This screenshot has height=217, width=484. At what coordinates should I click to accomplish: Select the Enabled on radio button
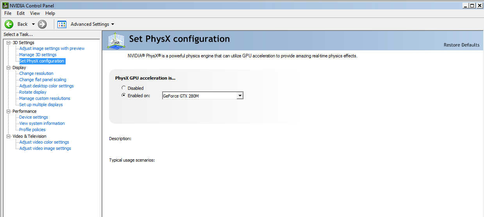124,95
